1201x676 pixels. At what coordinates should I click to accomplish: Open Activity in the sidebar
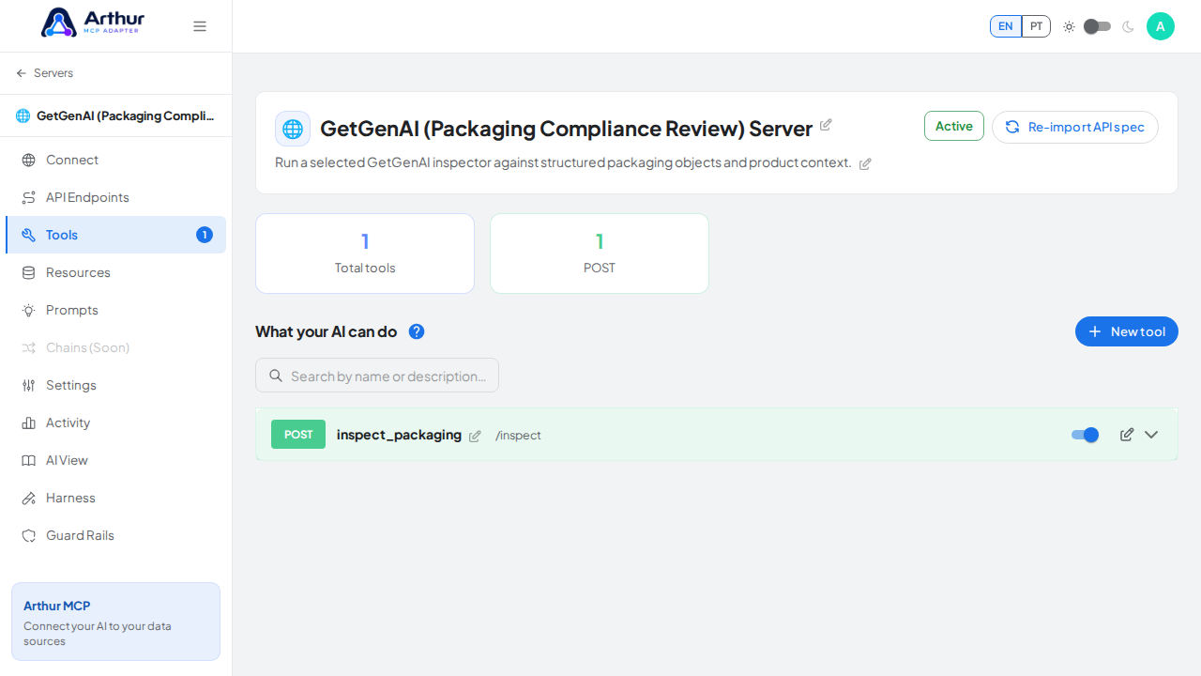point(115,422)
